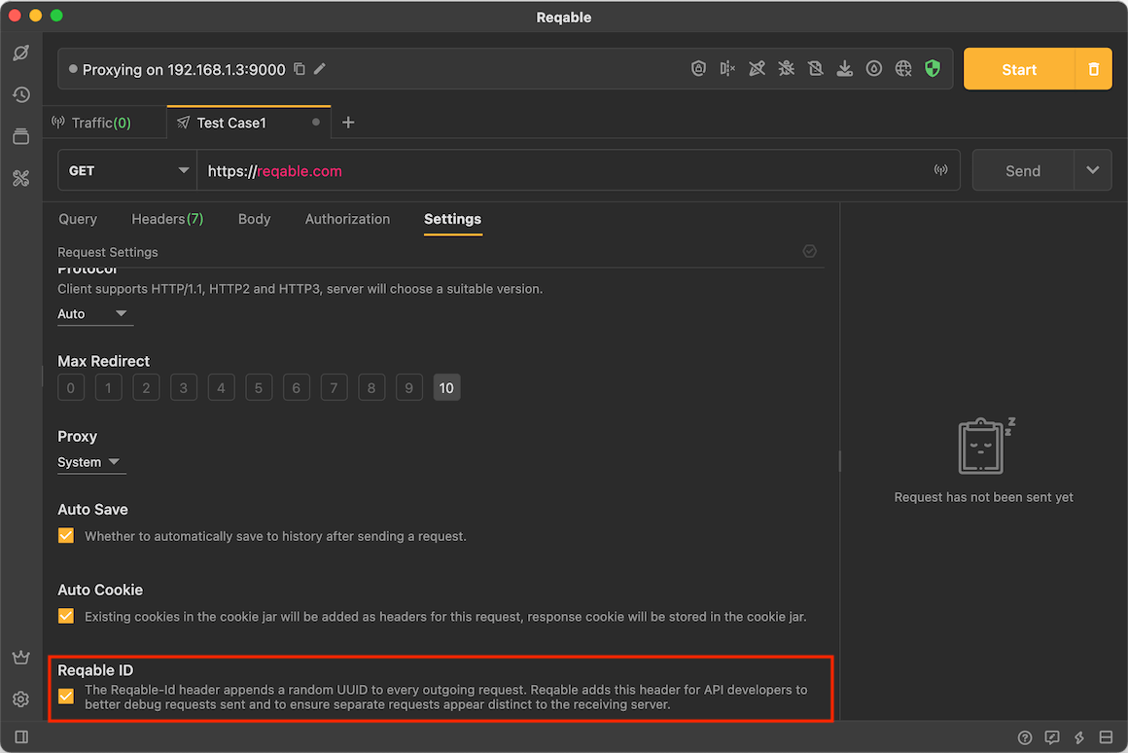
Task: Click the capture signal icon in URL bar
Action: pos(940,170)
